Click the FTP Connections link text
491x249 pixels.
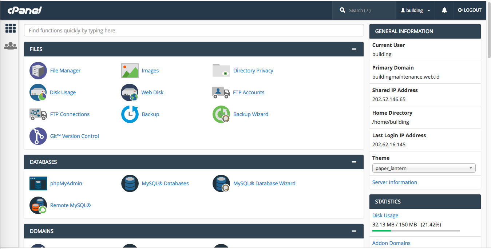[70, 114]
